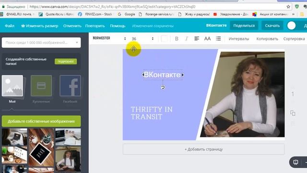Click the page number 1 indicator
The width and height of the screenshot is (307, 173).
pos(293,94)
